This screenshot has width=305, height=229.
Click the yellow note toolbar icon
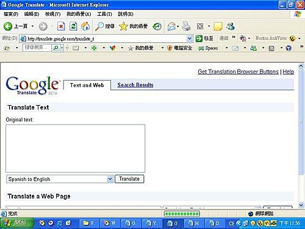218,26
